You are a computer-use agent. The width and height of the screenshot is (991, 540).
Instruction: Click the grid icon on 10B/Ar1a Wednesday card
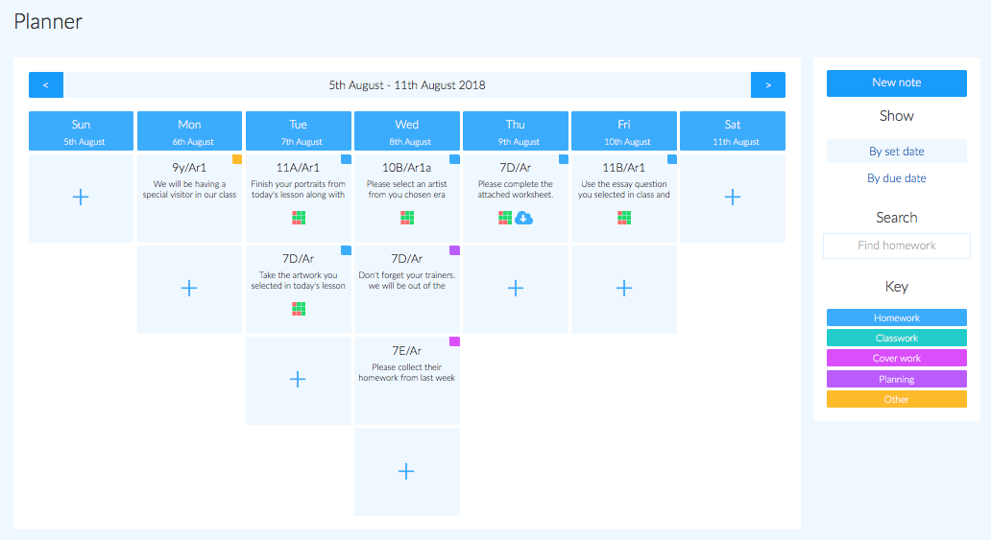pyautogui.click(x=407, y=218)
